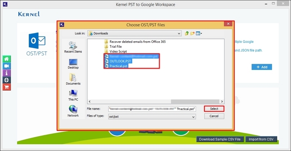This screenshot has width=291, height=151.
Task: Create new folder icon in dialog
Action: pyautogui.click(x=193, y=33)
